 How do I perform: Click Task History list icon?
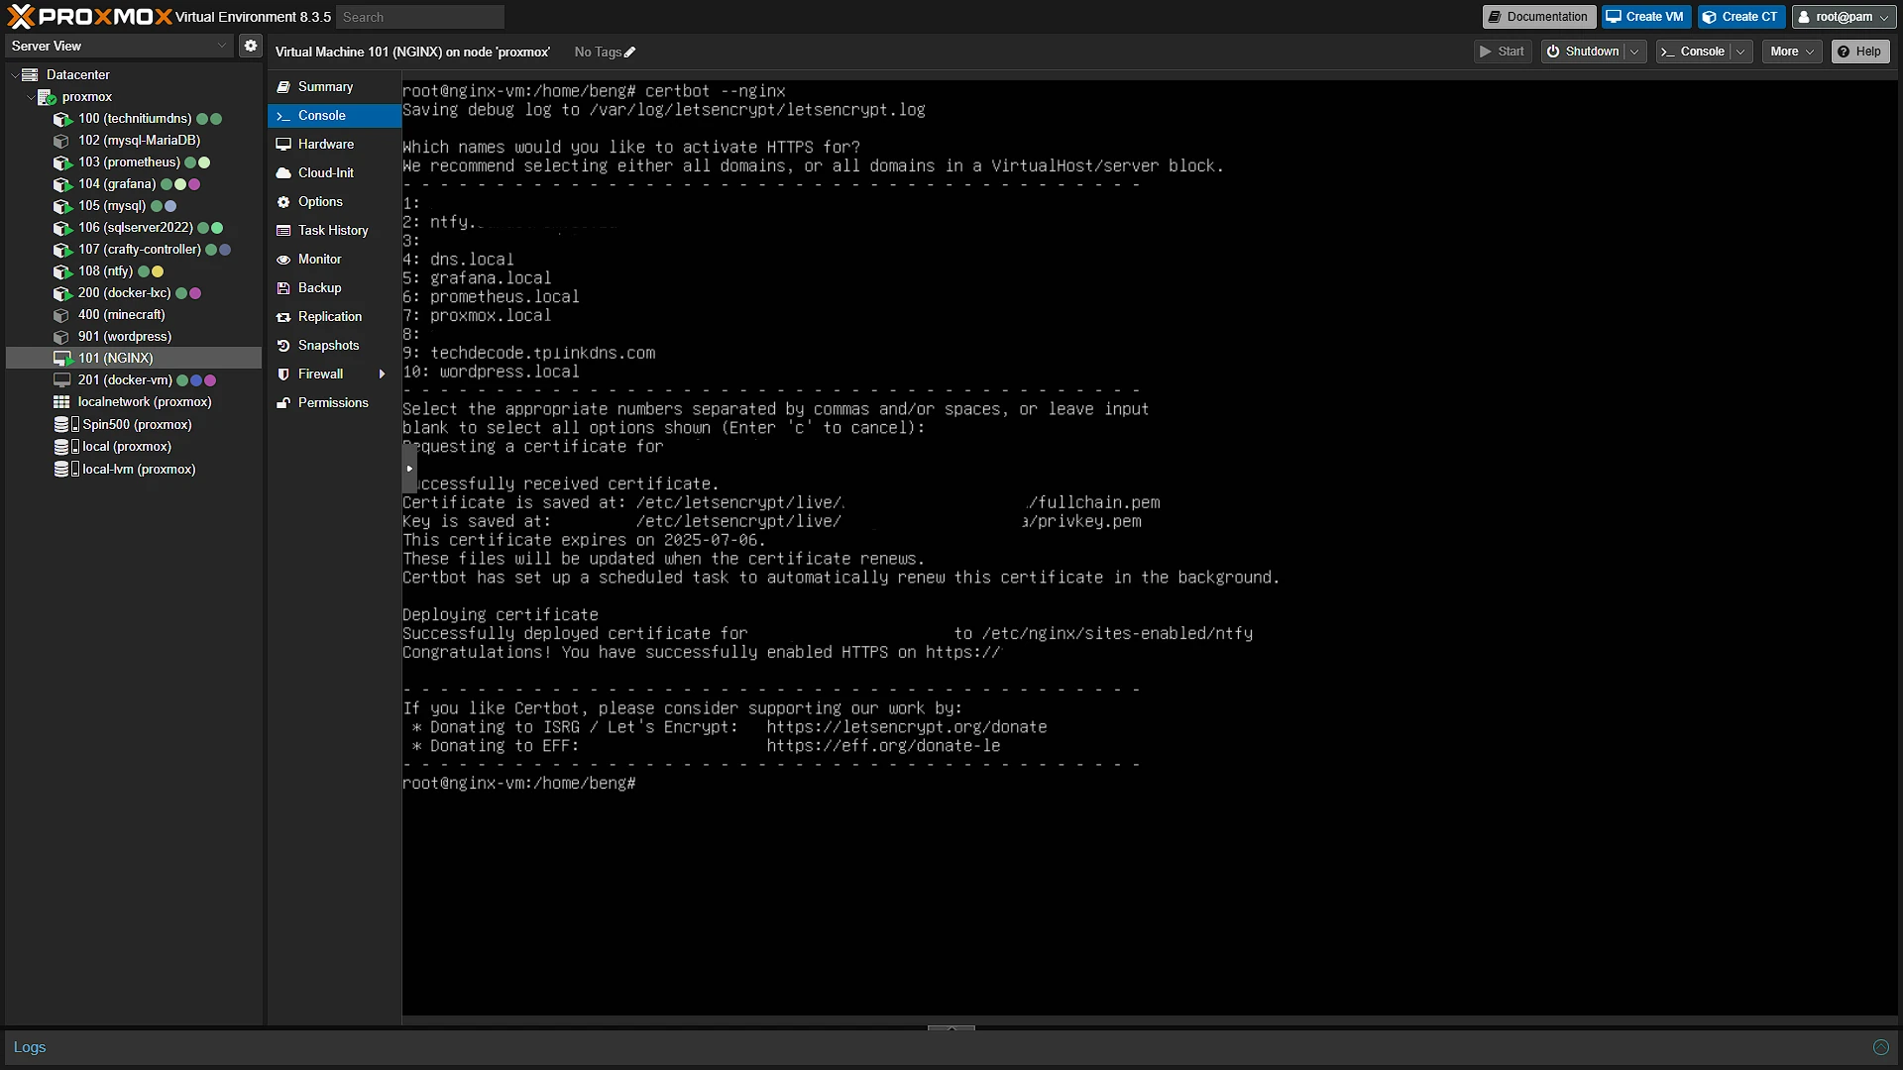pyautogui.click(x=283, y=231)
